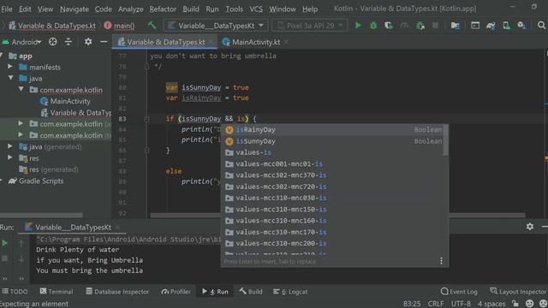Viewport: 548px width, 308px height.
Task: Attach debugger to Android process icon
Action: [420, 26]
